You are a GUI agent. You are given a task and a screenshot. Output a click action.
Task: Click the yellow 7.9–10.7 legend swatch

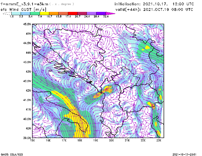click(44, 13)
